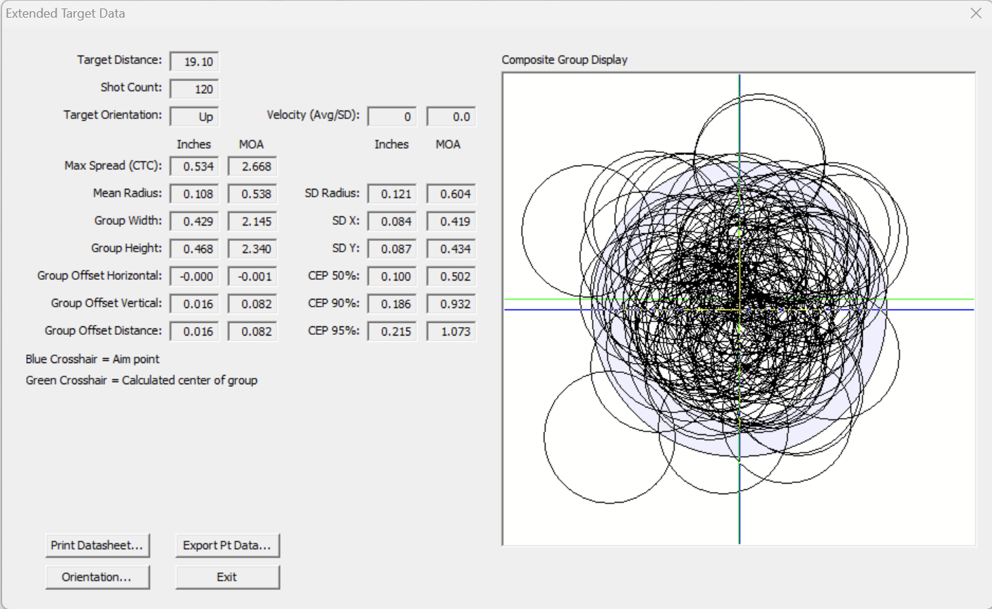Click the Composite Group Display plot
992x609 pixels.
(739, 309)
